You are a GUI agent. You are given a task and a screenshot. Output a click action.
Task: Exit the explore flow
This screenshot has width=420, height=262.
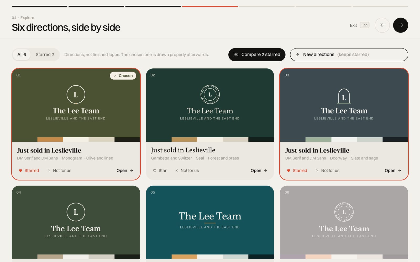click(353, 25)
